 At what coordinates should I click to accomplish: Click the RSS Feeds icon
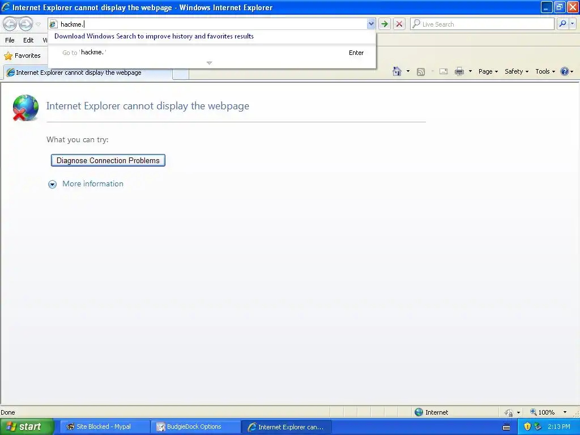coord(421,72)
